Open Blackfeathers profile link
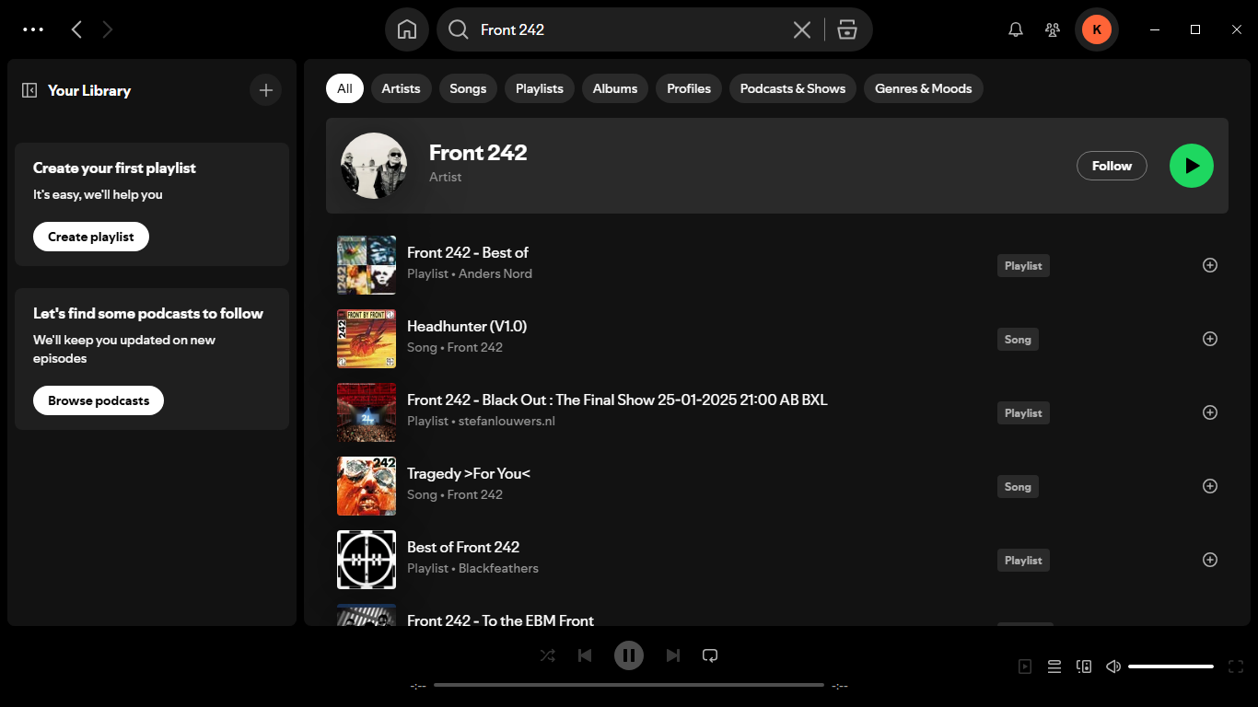This screenshot has width=1258, height=707. 498,568
